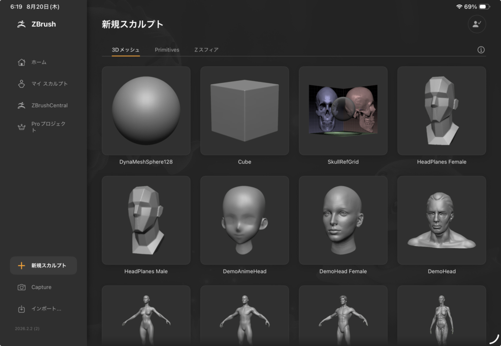Click the version number 2026.2.2 text
Screen dimensions: 501x346
[x=27, y=329]
